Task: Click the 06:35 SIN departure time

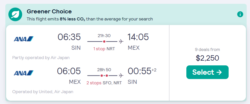Action: pyautogui.click(x=69, y=37)
